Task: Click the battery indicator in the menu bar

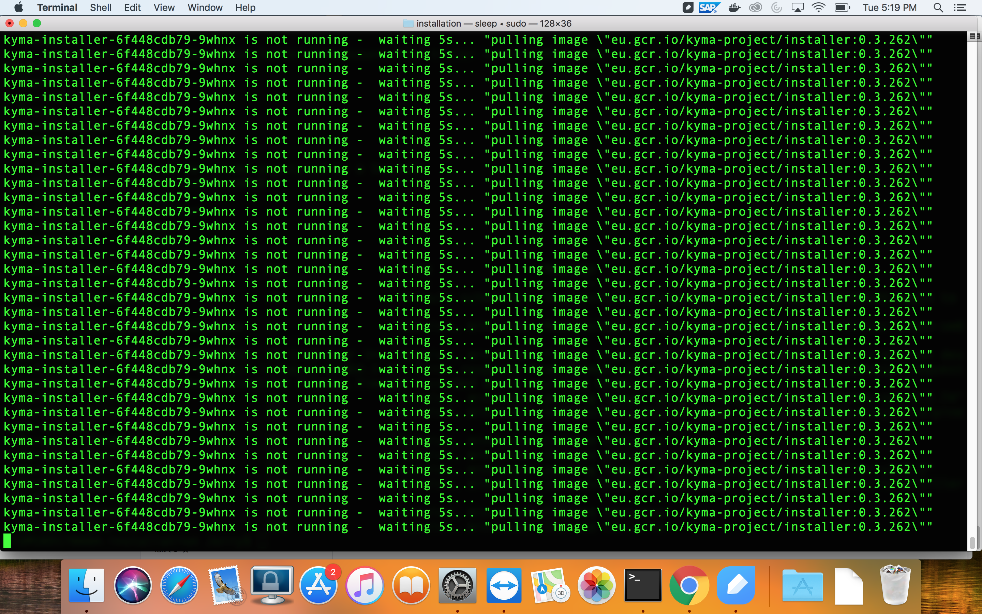Action: [840, 7]
